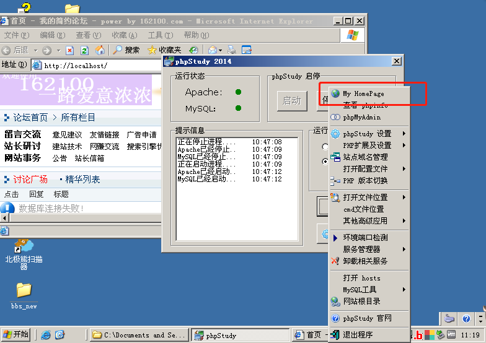The width and height of the screenshot is (486, 343).
Task: Click 论坛首页 forum link
Action: pos(30,118)
